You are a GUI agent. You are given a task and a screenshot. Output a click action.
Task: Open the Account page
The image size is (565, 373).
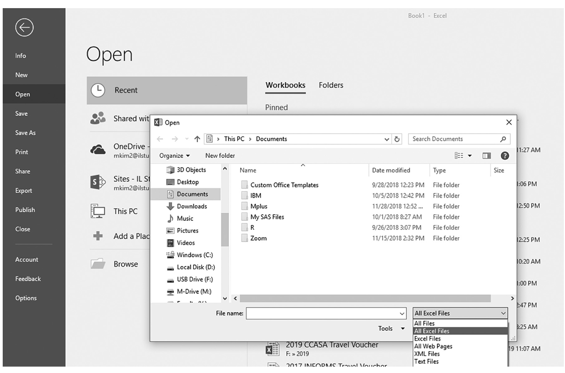[x=27, y=260]
